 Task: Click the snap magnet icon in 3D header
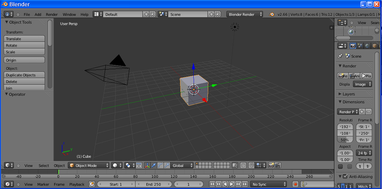tap(251, 165)
